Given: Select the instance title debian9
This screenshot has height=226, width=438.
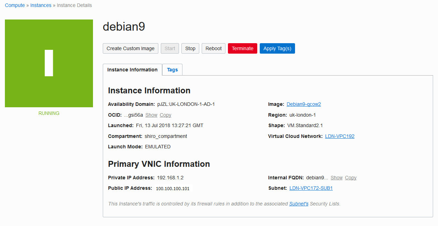Looking at the screenshot, I should [124, 27].
